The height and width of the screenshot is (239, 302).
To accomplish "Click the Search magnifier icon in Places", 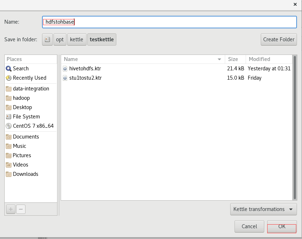I will tap(9, 69).
